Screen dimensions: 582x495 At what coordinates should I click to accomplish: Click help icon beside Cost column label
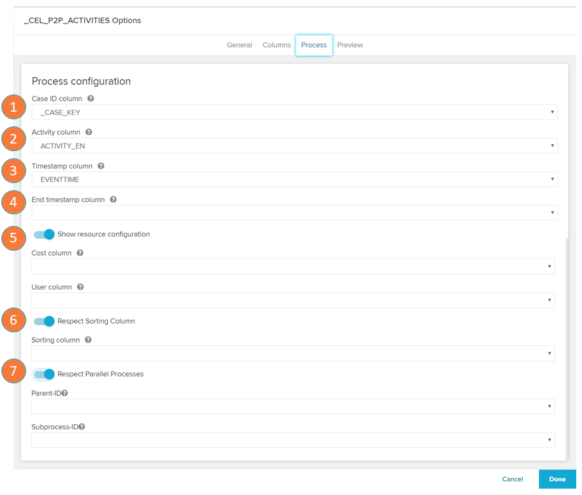coord(80,253)
